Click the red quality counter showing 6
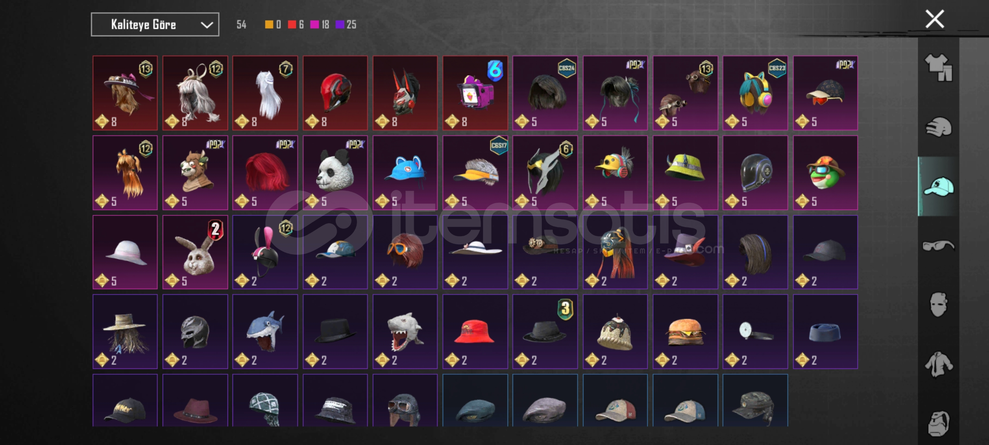The image size is (989, 445). tap(296, 25)
